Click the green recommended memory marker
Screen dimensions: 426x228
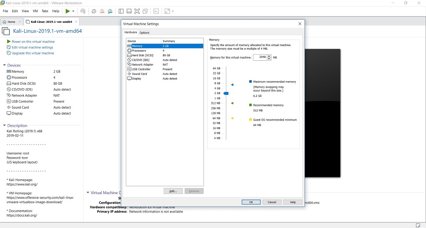point(232,103)
